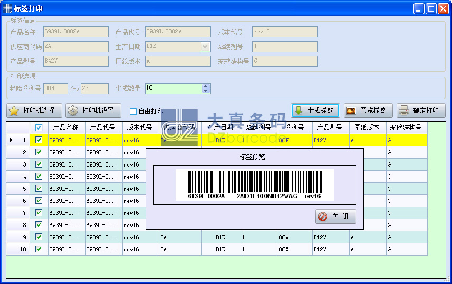Enable the 自由打印 checkbox
The width and height of the screenshot is (452, 284).
(133, 111)
